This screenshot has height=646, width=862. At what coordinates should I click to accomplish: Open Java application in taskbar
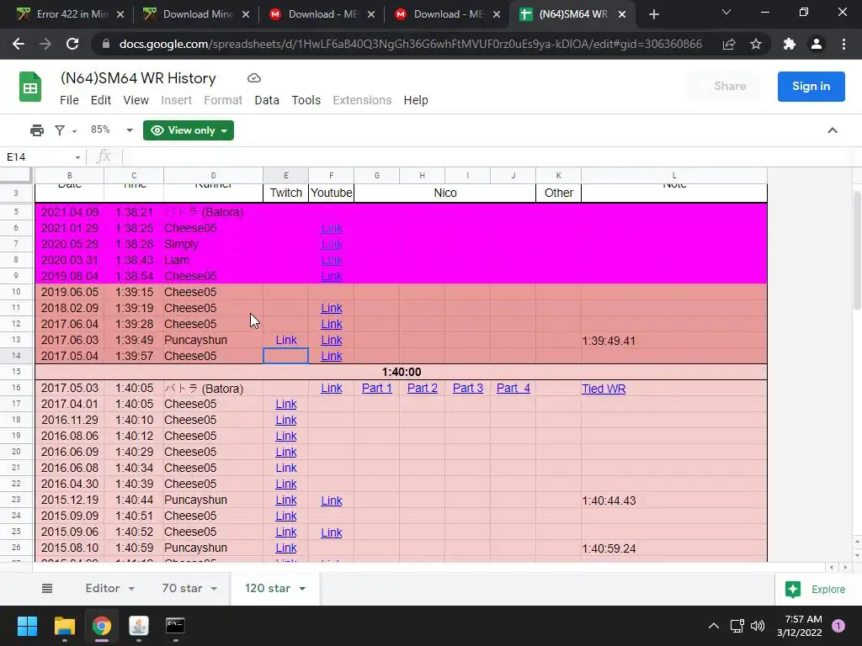[139, 626]
